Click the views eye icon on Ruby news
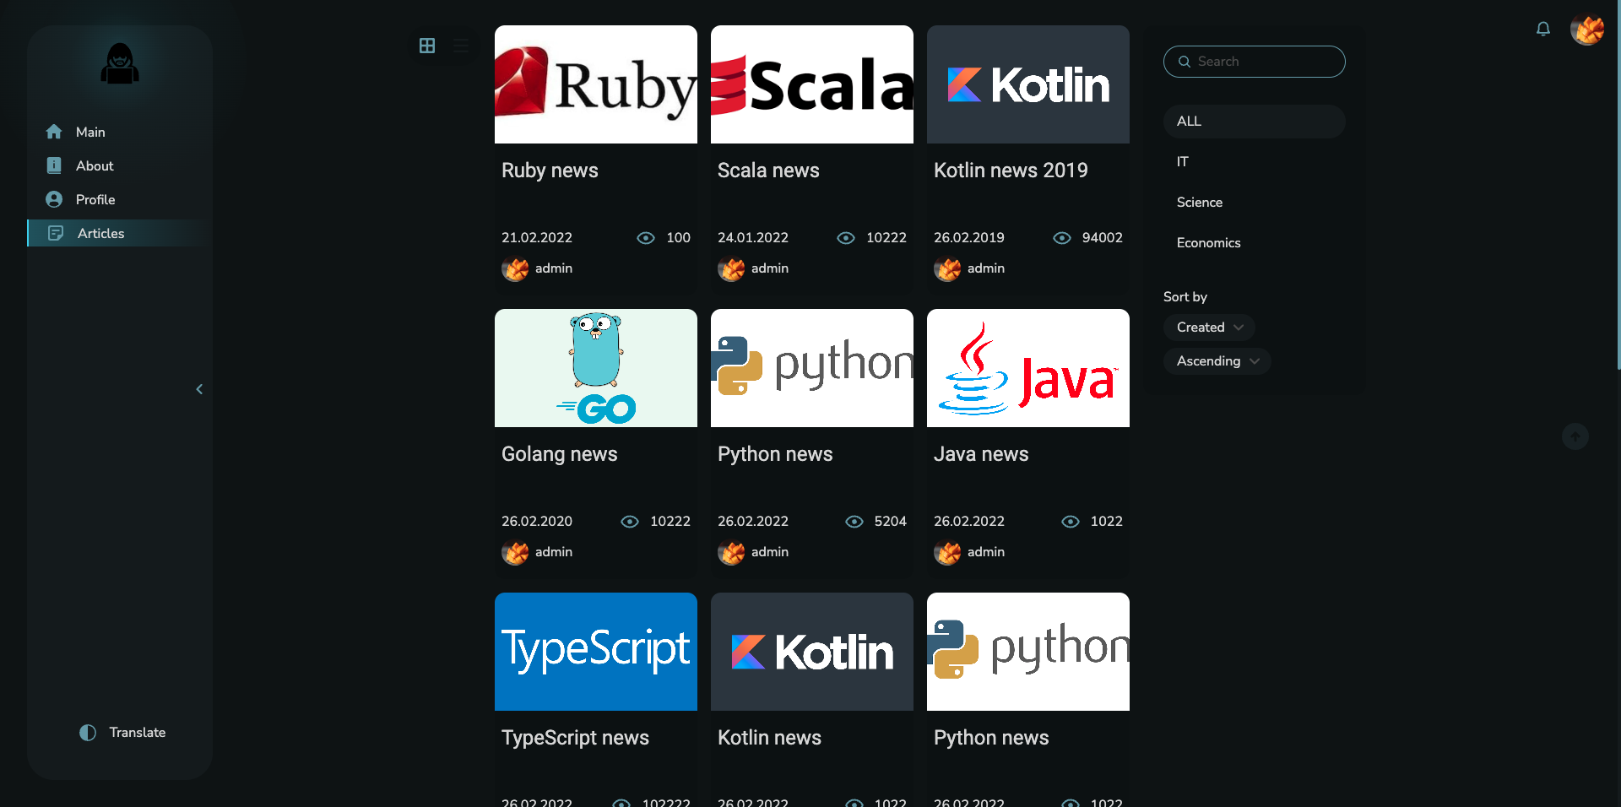Screen dimensions: 1621x807 646,238
